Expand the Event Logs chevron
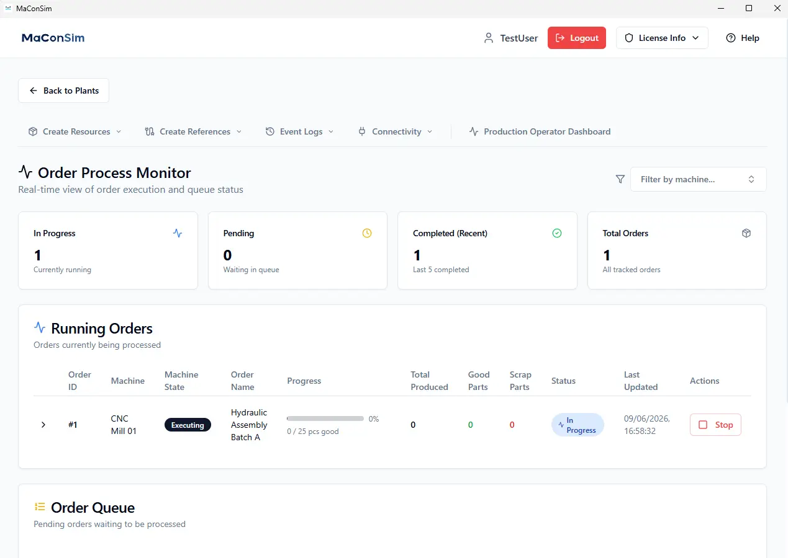Screen dimensions: 788x558 tap(331, 131)
